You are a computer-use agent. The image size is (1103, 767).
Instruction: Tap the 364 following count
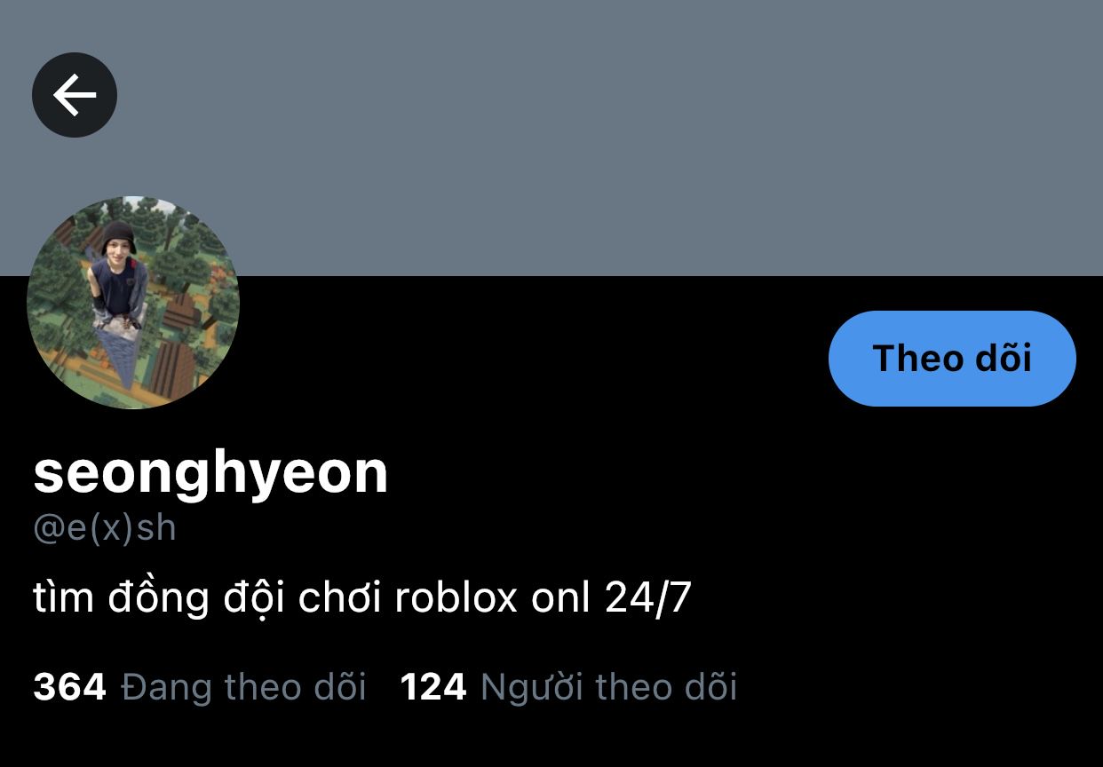click(69, 687)
